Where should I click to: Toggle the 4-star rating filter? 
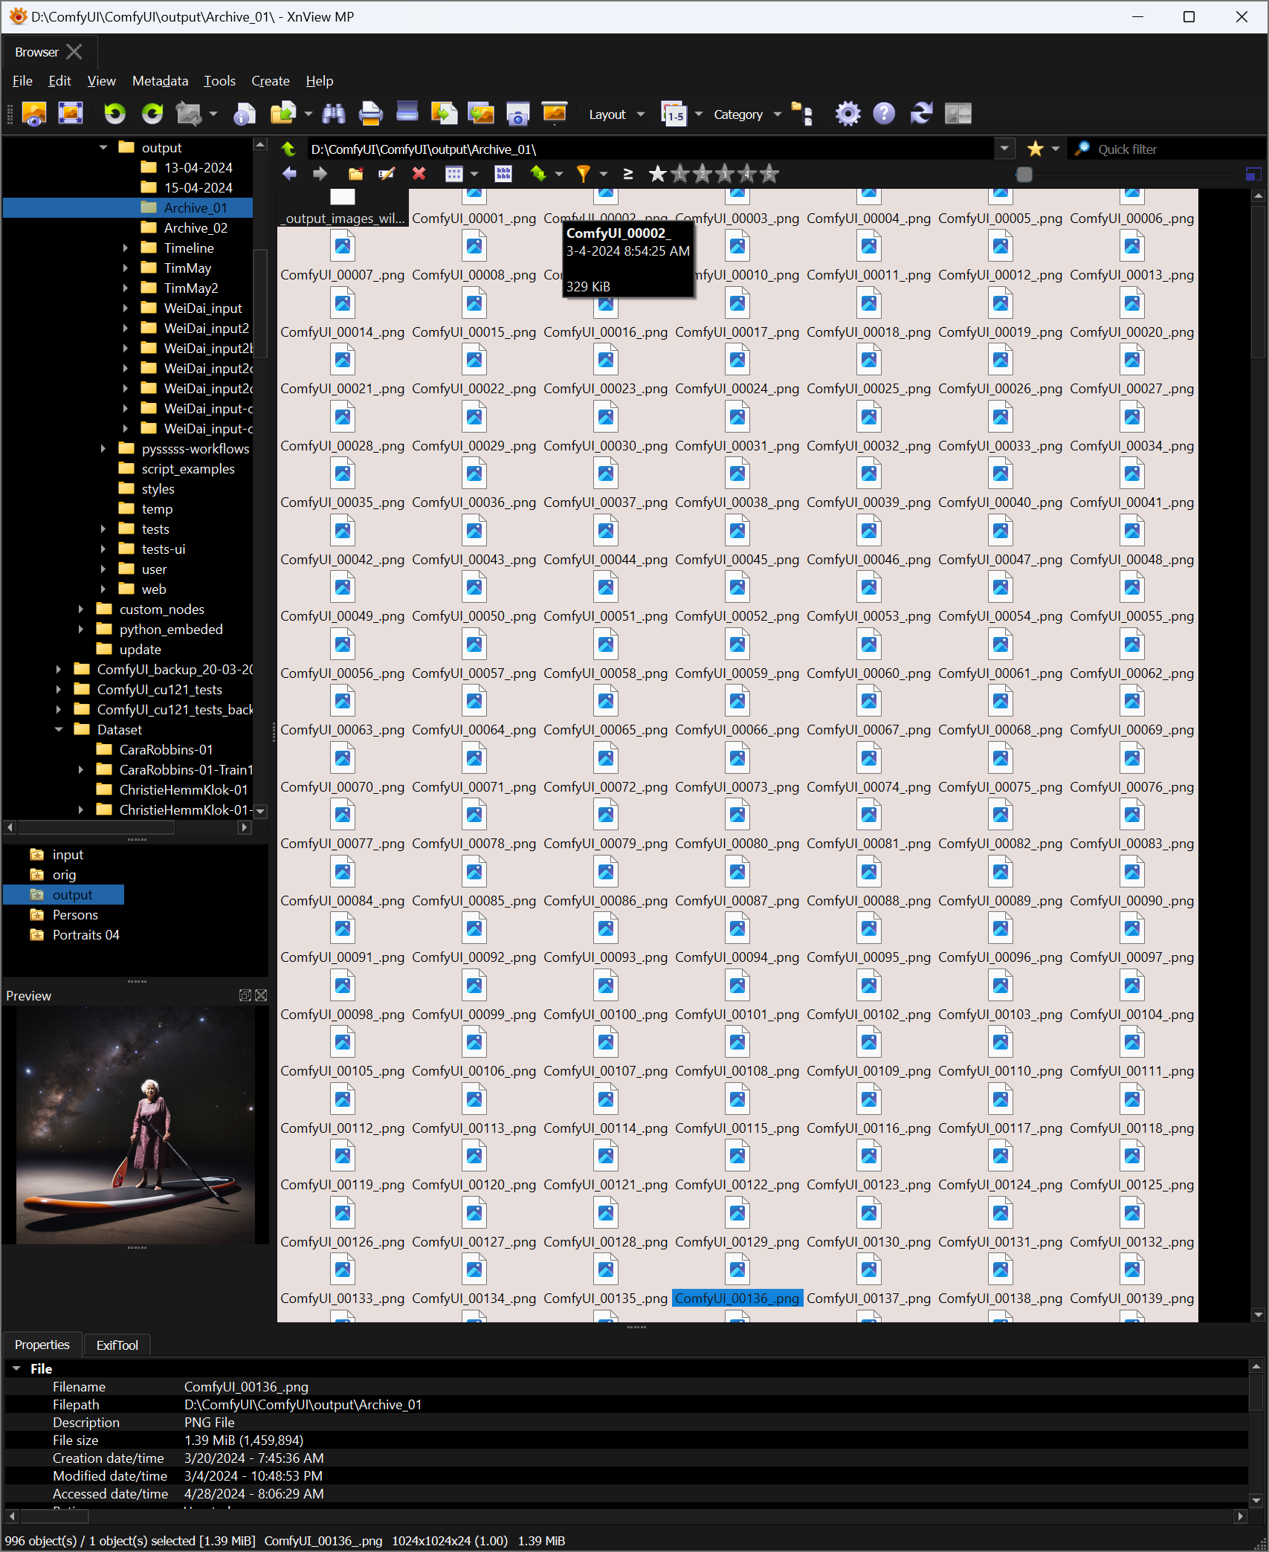click(747, 174)
